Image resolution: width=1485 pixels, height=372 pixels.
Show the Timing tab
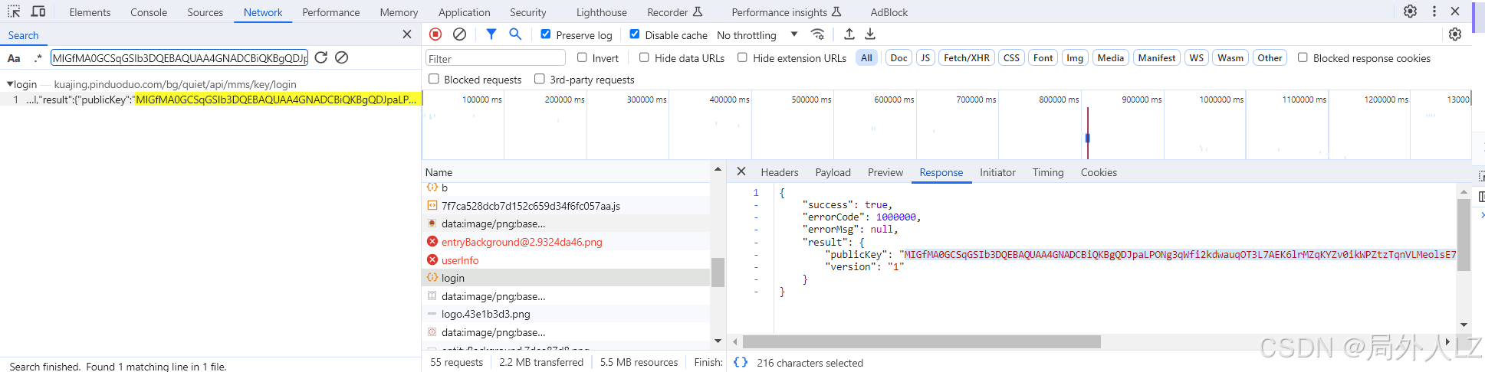coord(1048,172)
